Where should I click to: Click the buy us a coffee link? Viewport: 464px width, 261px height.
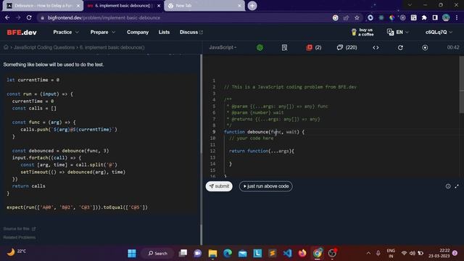(362, 32)
